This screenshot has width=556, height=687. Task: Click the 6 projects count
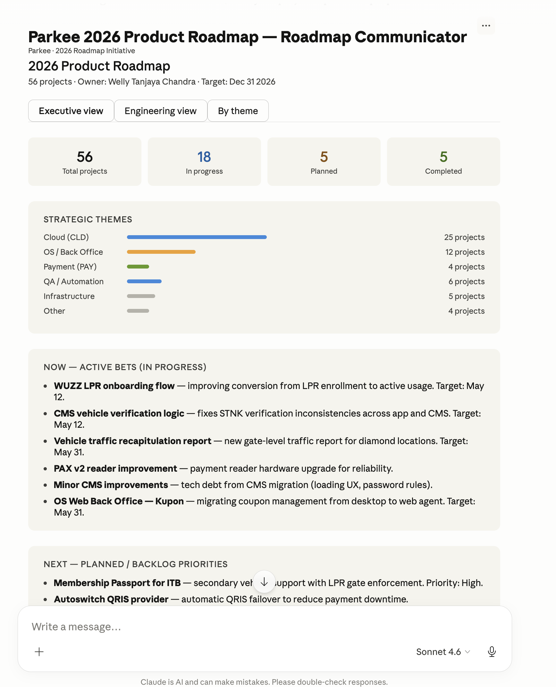(x=467, y=281)
